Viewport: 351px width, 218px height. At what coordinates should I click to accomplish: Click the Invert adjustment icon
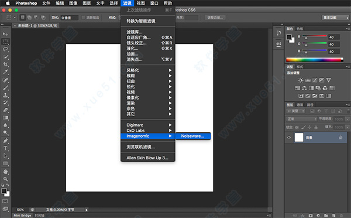click(x=301, y=96)
